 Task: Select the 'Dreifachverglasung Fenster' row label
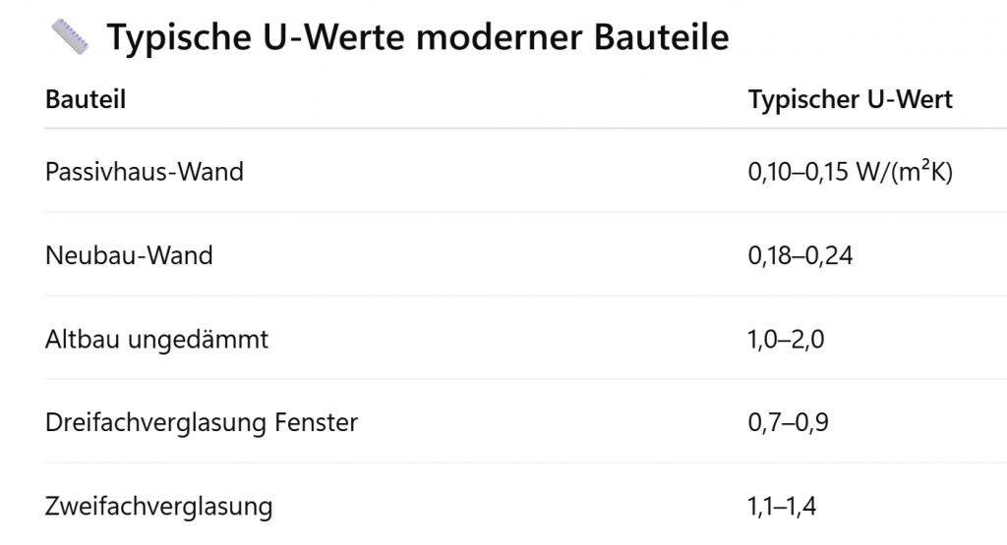(202, 423)
